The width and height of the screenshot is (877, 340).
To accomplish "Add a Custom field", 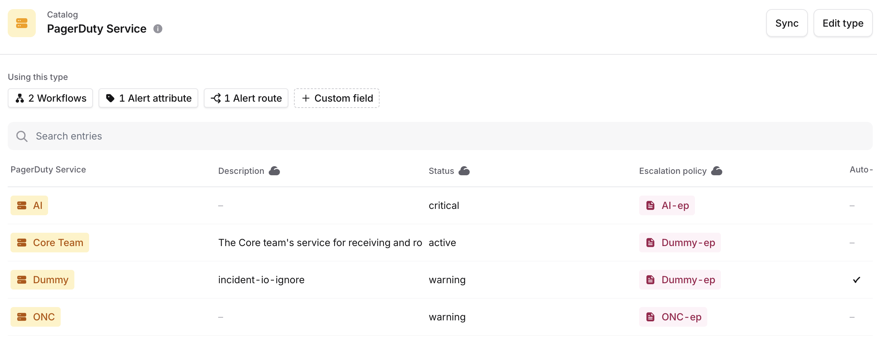I will point(337,98).
